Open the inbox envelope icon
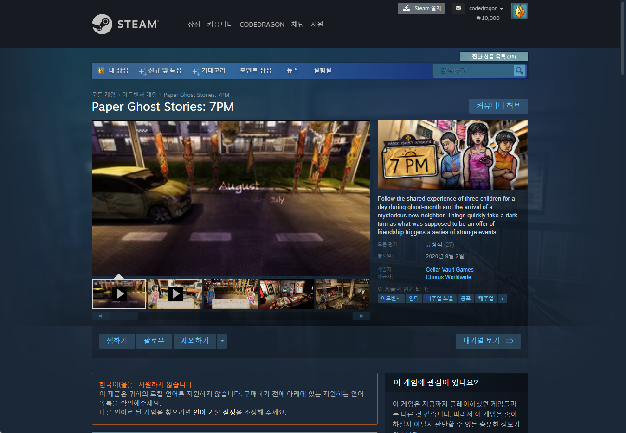626x433 pixels. [458, 8]
